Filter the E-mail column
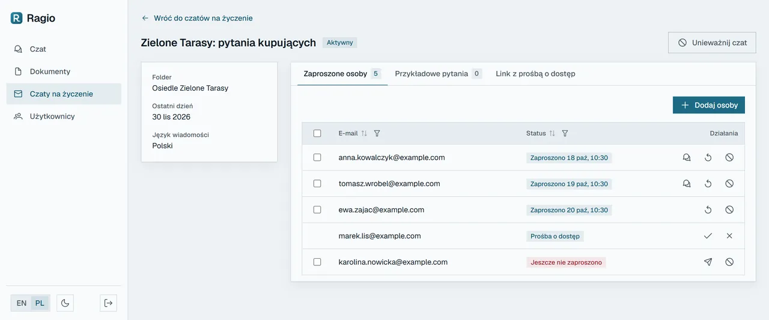This screenshot has height=320, width=769. 377,133
